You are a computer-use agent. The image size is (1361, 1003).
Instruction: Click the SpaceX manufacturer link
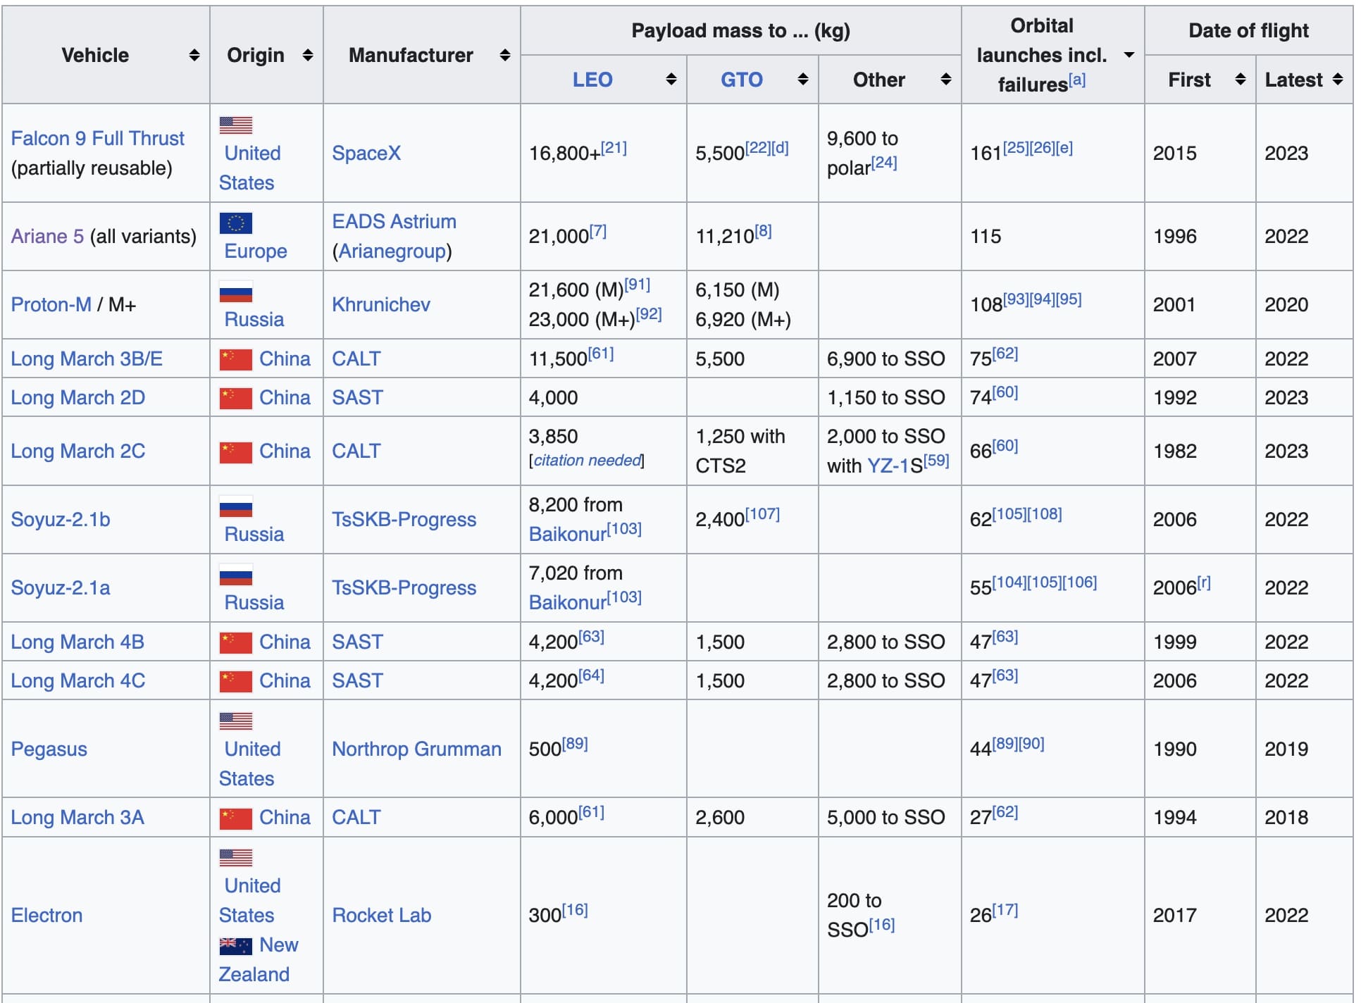[366, 153]
